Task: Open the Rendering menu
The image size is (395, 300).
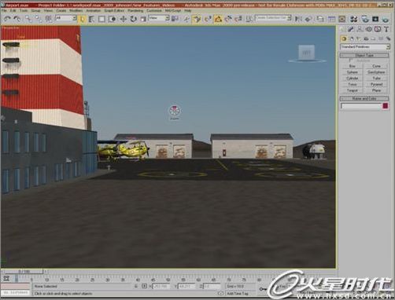Action: [x=135, y=11]
